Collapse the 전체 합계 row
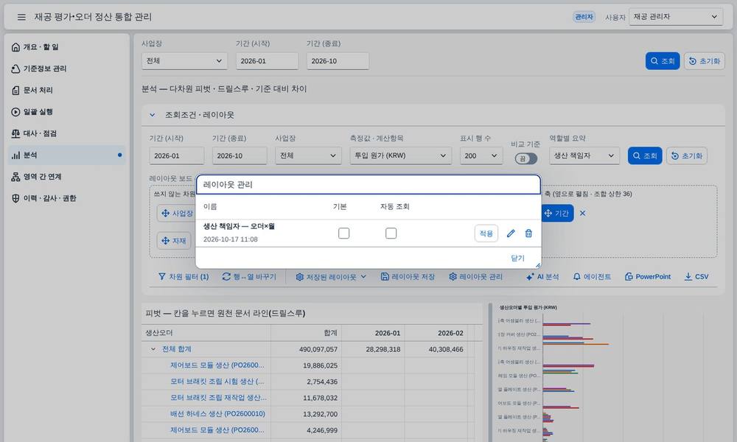The image size is (737, 442). coord(153,349)
